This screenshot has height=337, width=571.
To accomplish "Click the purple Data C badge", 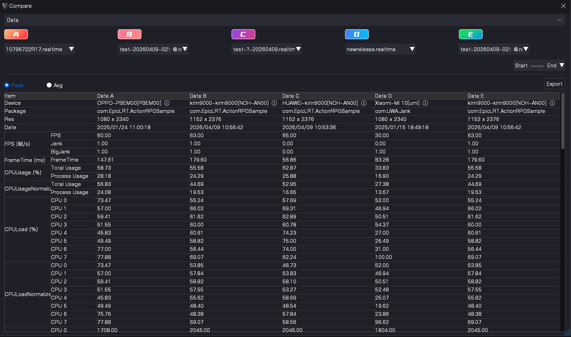I will pyautogui.click(x=243, y=34).
